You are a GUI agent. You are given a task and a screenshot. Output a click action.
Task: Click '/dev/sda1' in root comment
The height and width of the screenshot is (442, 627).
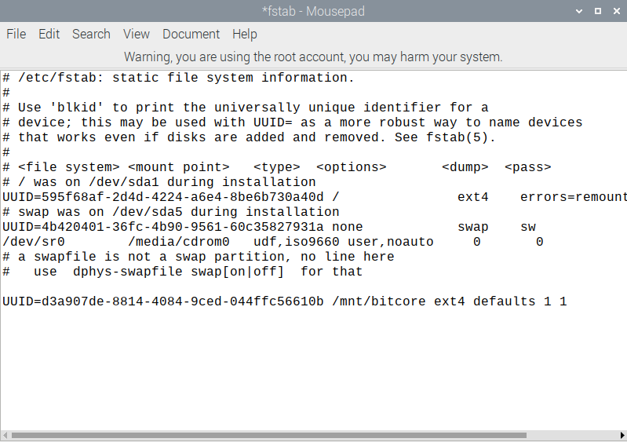(123, 182)
